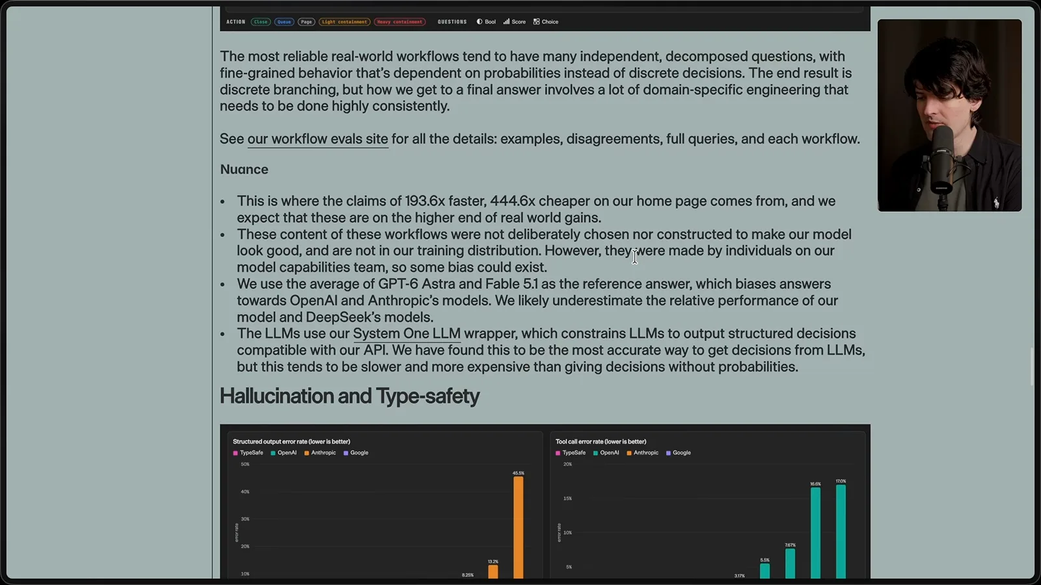Select the Heavy containment action pill

(x=400, y=21)
